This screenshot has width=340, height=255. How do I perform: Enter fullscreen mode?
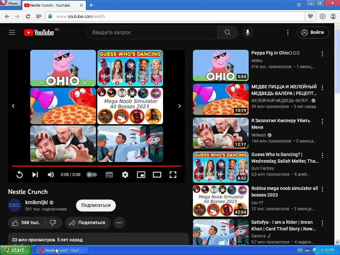(x=173, y=175)
